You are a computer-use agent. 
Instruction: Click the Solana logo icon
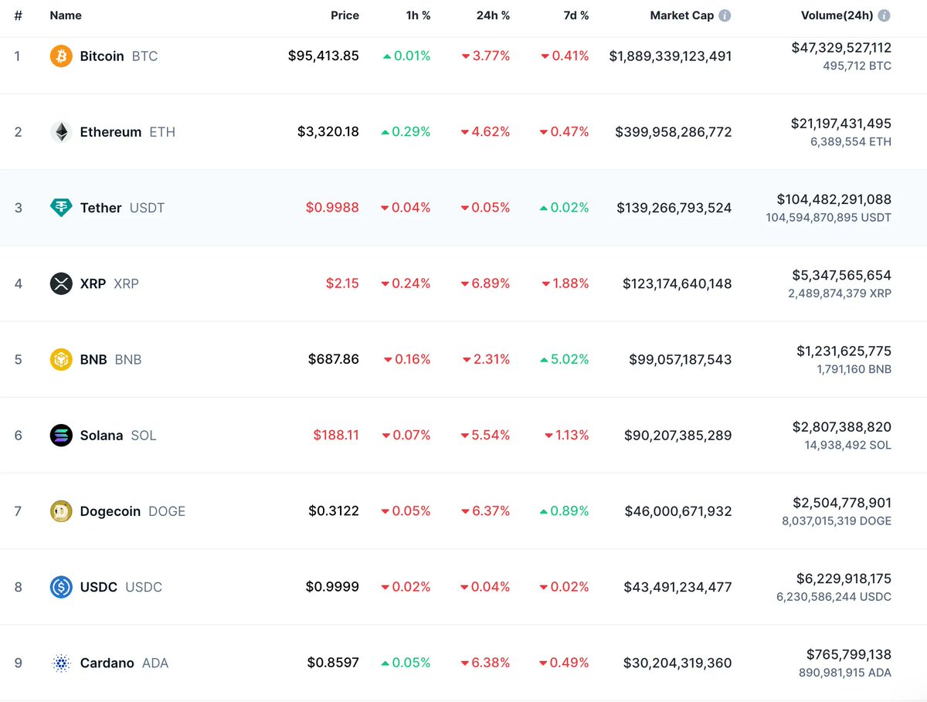(61, 436)
